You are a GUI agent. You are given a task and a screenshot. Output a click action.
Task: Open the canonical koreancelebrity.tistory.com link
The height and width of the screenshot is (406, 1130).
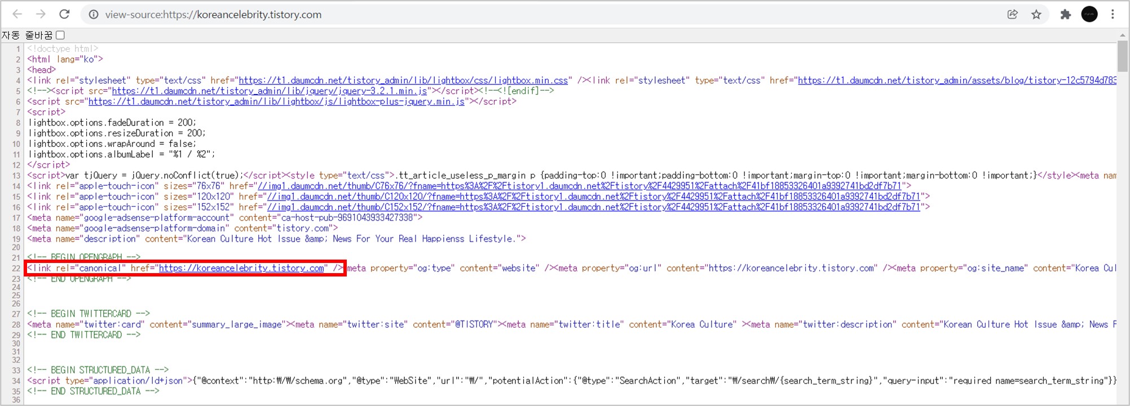[x=241, y=268]
